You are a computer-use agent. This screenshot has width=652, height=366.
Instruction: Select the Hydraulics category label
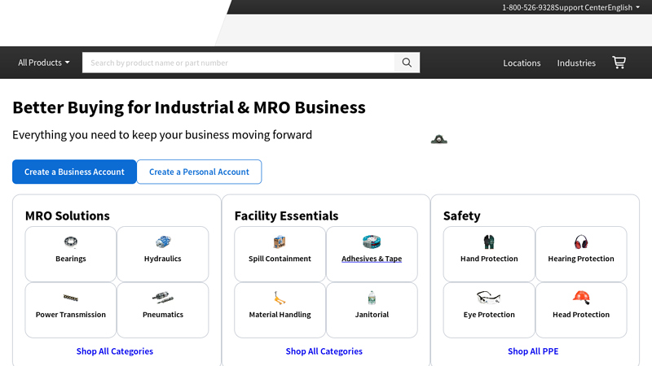click(x=162, y=259)
